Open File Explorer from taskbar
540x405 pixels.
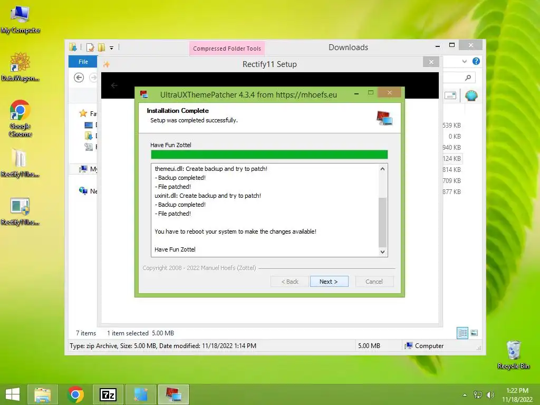pyautogui.click(x=43, y=394)
